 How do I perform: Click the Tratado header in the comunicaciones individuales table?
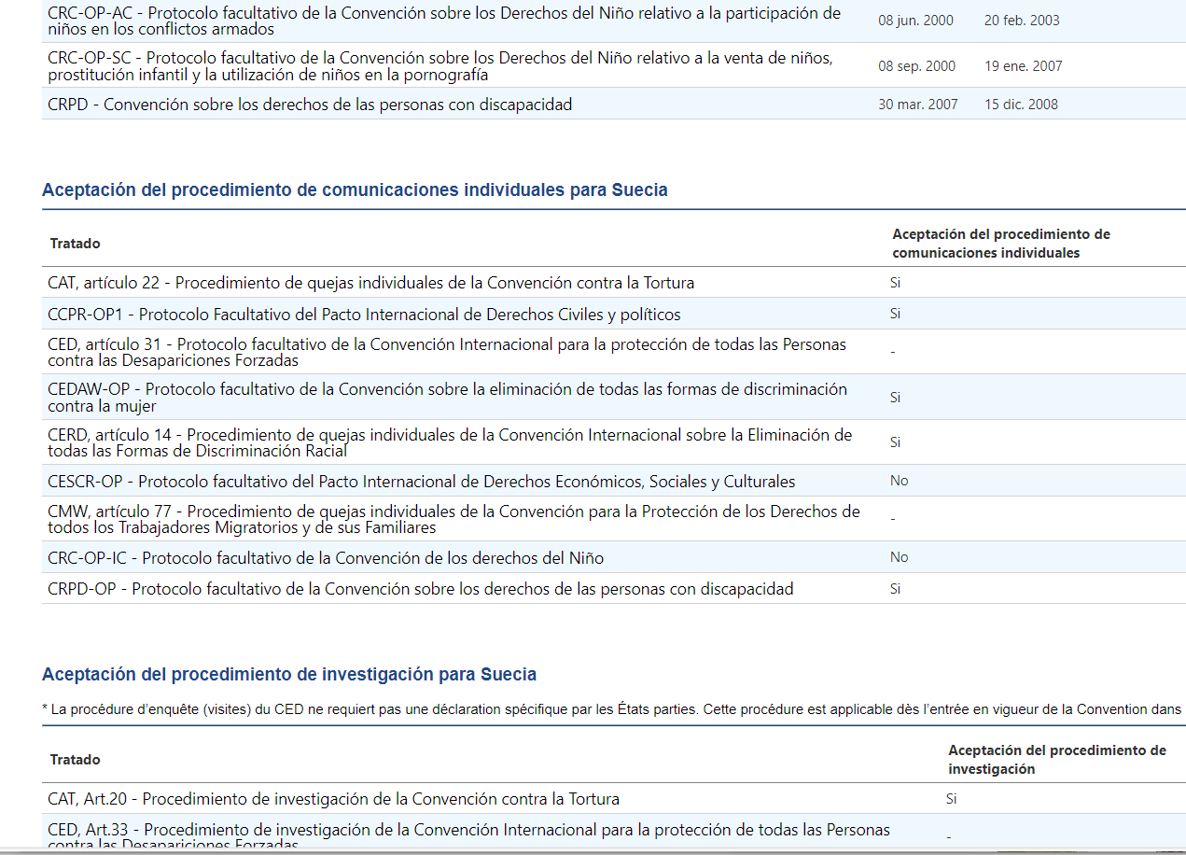pos(75,244)
